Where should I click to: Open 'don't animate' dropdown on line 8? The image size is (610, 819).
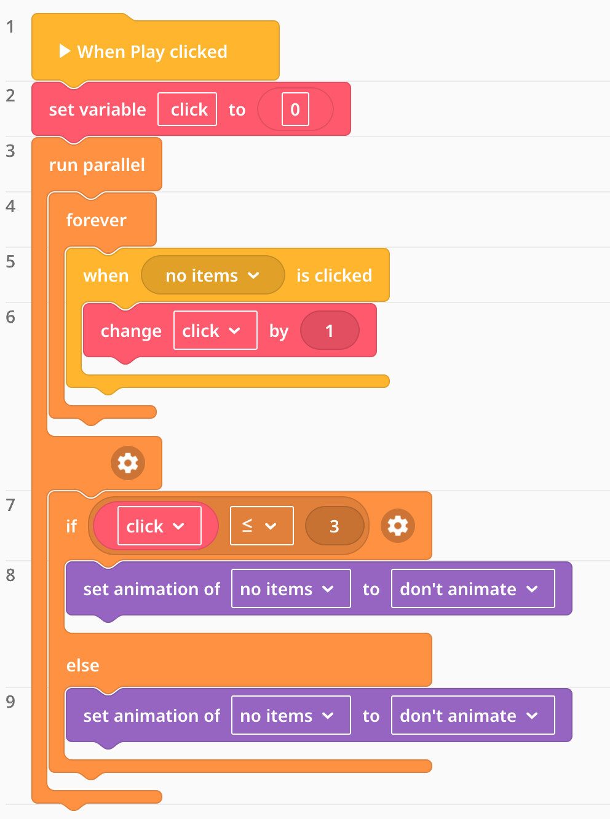tap(472, 589)
